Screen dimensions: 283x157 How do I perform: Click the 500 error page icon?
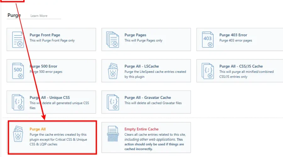click(x=18, y=71)
